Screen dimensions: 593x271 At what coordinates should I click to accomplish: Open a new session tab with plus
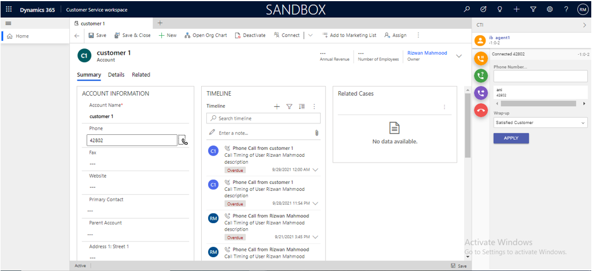pos(160,23)
